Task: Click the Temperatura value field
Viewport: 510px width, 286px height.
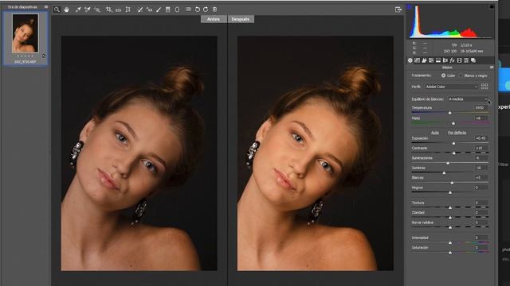Action: (481, 108)
